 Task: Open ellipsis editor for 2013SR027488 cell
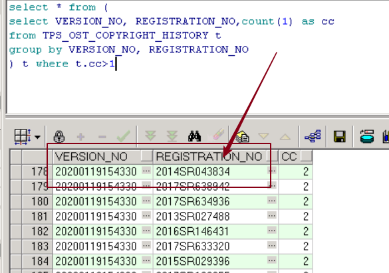[272, 215]
